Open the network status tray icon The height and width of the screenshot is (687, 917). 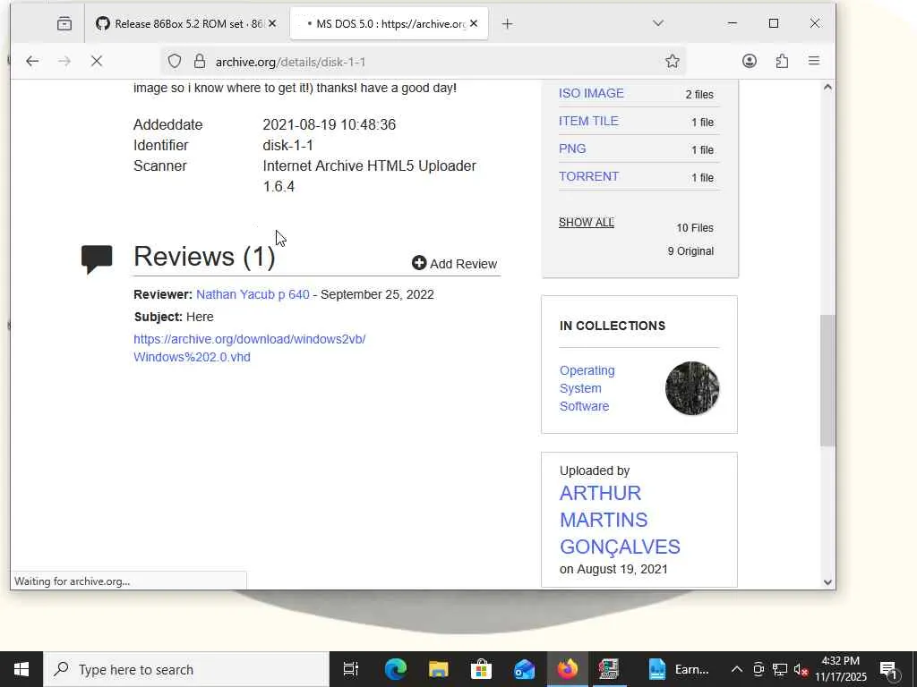pyautogui.click(x=780, y=669)
